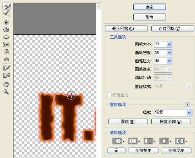This screenshot has height=158, width=195.
Task: Click the letter T in the preview
Action: [69, 117]
